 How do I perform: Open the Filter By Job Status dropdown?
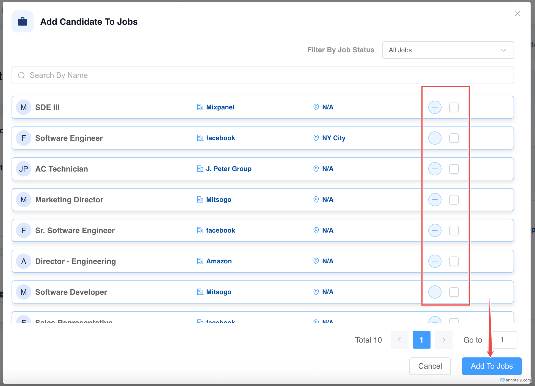[x=448, y=50]
